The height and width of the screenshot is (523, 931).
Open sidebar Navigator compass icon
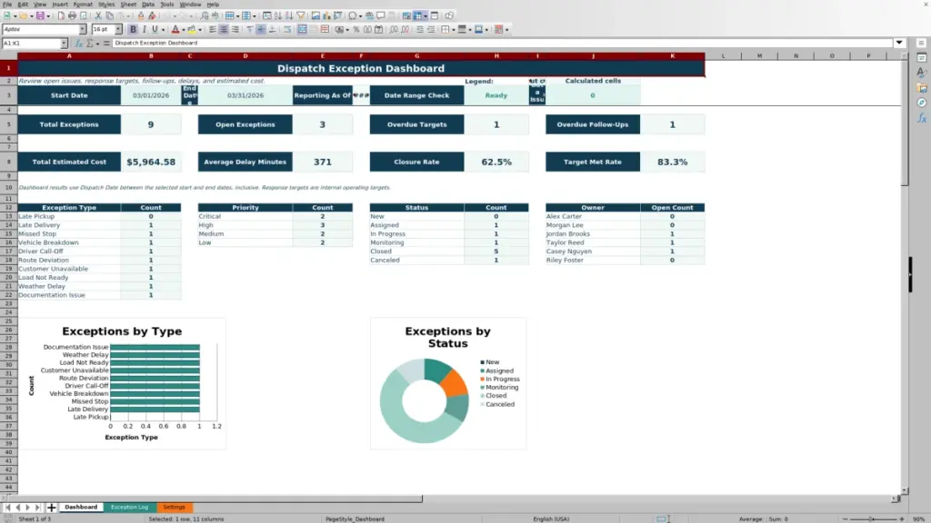coord(922,103)
